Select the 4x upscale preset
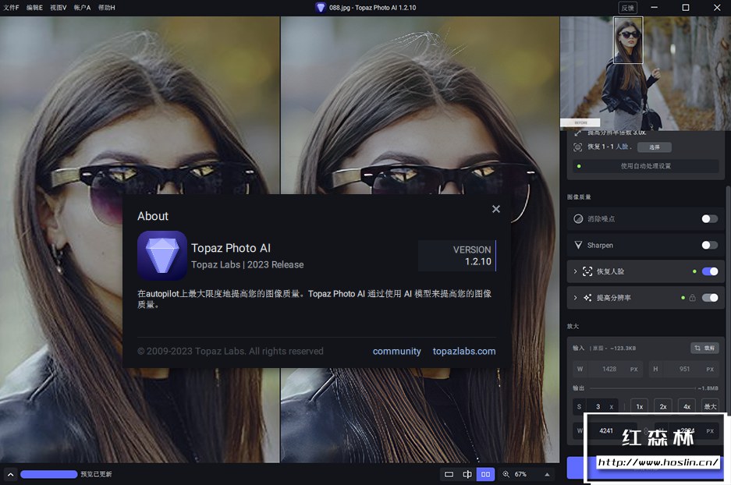This screenshot has width=731, height=485. point(687,407)
